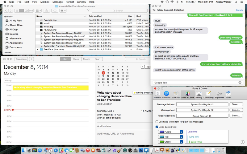Switch Finder to column view
This screenshot has width=247, height=154.
[26, 10]
